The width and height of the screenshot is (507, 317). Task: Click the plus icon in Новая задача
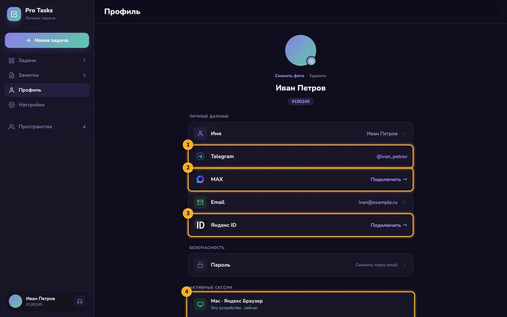[29, 40]
